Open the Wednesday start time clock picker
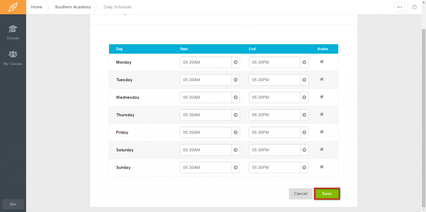The width and height of the screenshot is (426, 212). [235, 97]
